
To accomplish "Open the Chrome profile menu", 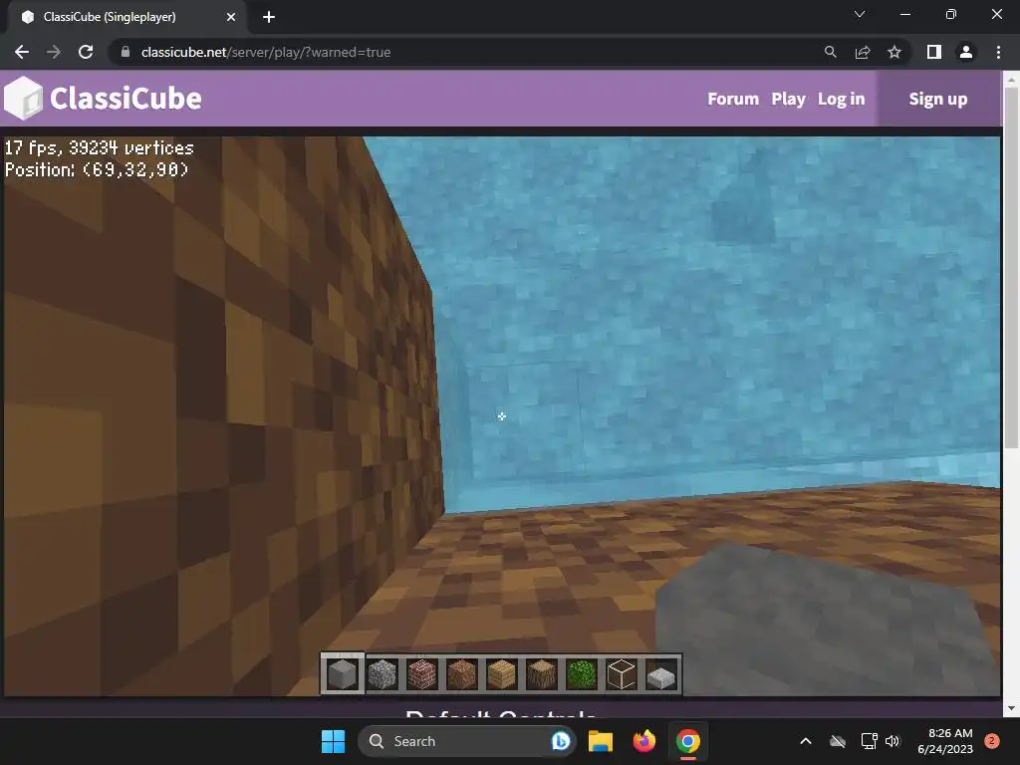I will click(966, 52).
